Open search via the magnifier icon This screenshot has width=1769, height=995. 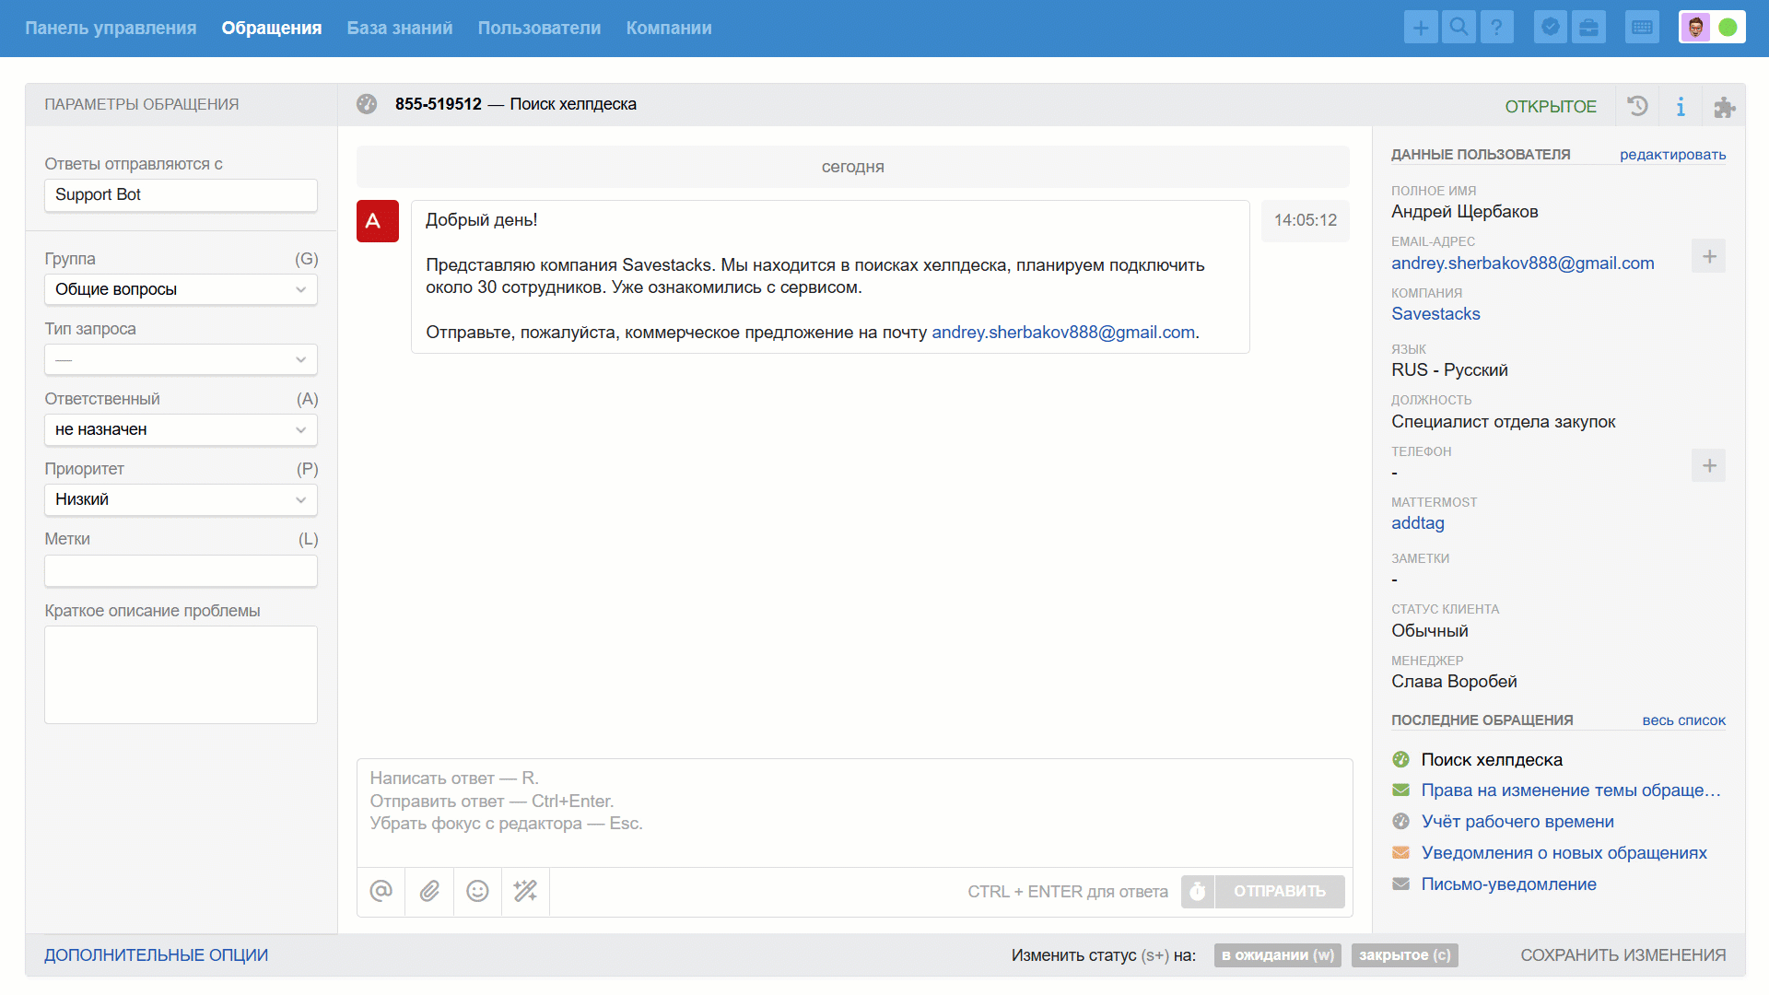coord(1459,28)
